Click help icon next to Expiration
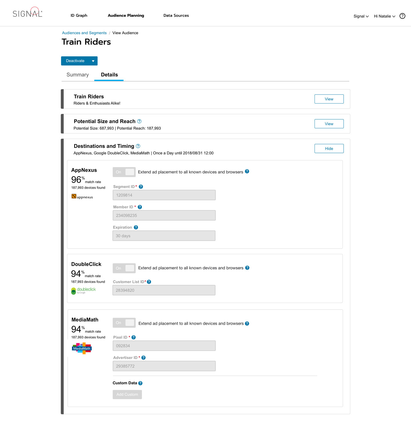The height and width of the screenshot is (434, 411). click(x=136, y=227)
